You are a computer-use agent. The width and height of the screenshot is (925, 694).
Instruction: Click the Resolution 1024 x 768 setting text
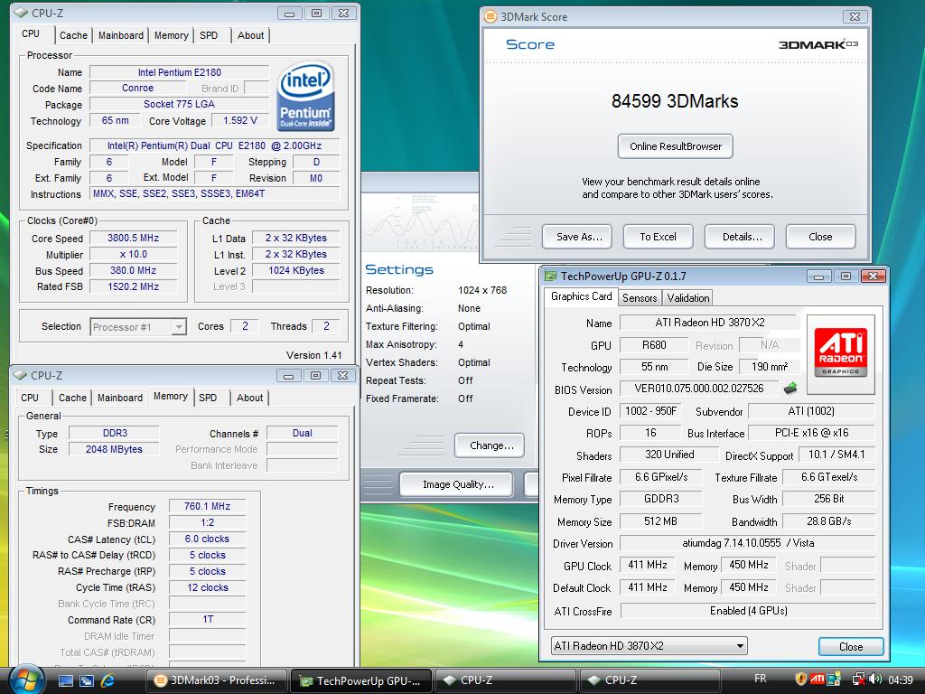(x=482, y=290)
